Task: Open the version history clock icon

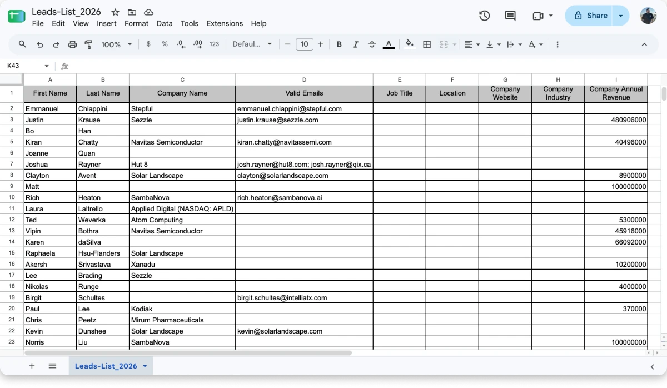Action: click(484, 16)
